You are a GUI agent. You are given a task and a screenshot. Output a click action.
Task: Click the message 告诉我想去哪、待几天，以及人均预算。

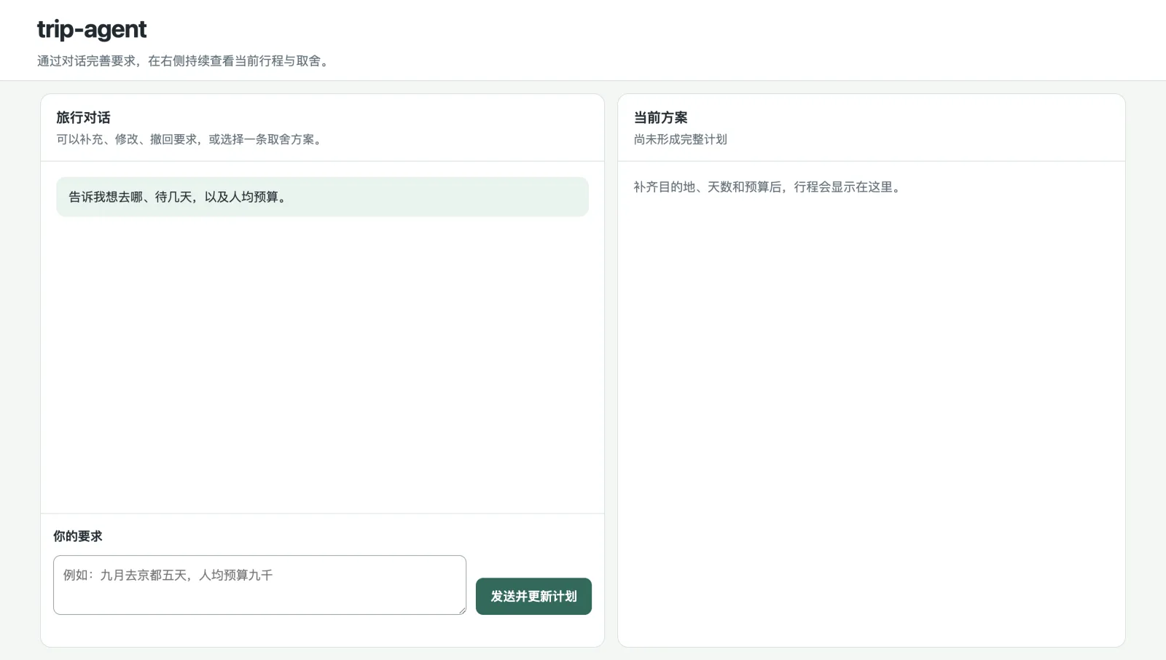(322, 197)
